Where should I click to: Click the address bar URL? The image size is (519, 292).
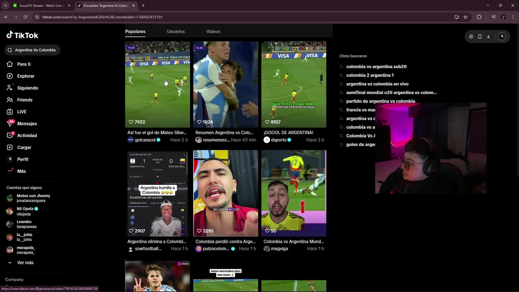[102, 17]
